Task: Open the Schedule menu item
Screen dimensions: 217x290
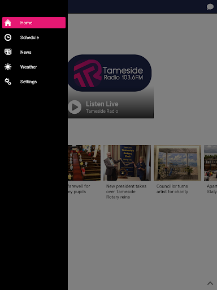Action: 34,37
